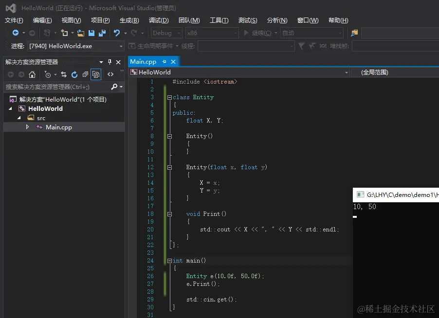439x318 pixels.
Task: Open the 分析(N) menu
Action: [x=277, y=20]
